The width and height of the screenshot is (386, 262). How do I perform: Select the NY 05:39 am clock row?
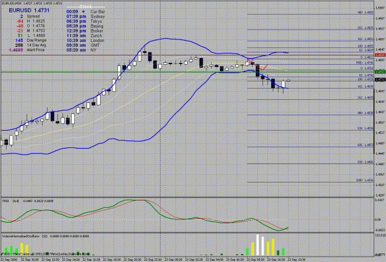click(82, 50)
